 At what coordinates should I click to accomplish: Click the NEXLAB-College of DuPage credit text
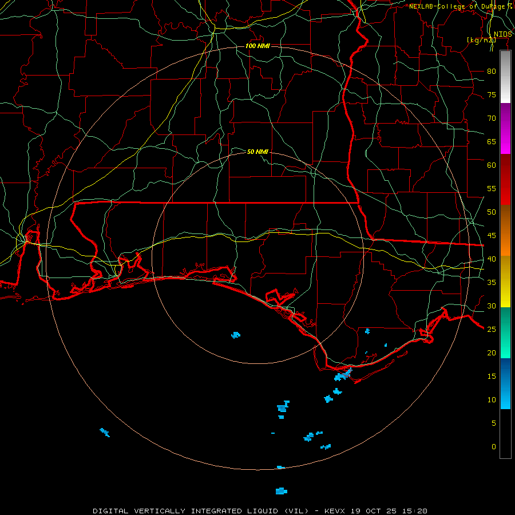click(461, 6)
